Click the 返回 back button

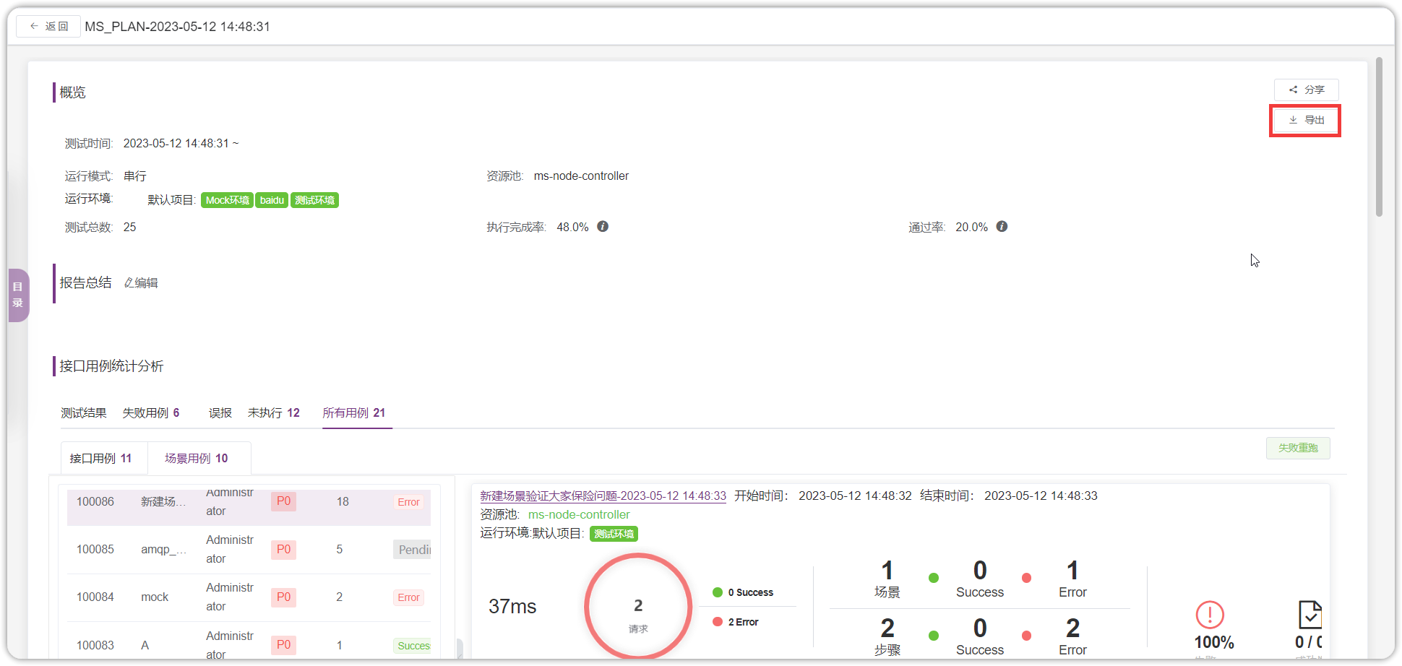[x=48, y=26]
